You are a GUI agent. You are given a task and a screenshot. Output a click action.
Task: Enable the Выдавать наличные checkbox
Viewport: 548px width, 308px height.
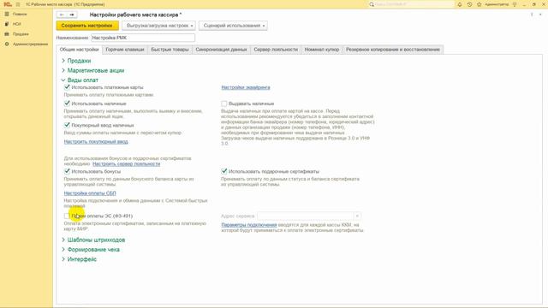point(224,104)
